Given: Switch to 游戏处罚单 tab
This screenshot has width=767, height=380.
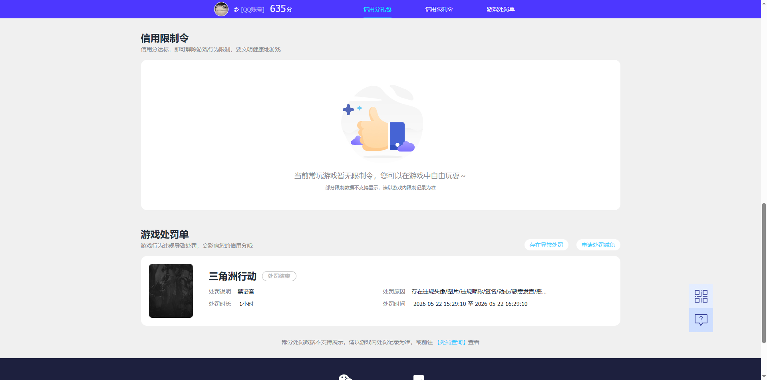Looking at the screenshot, I should pyautogui.click(x=501, y=9).
